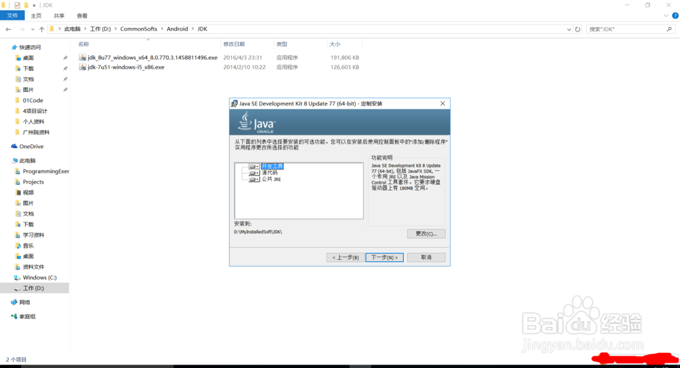The height and width of the screenshot is (368, 680).
Task: Select Windows (C:) drive
Action: 39,278
